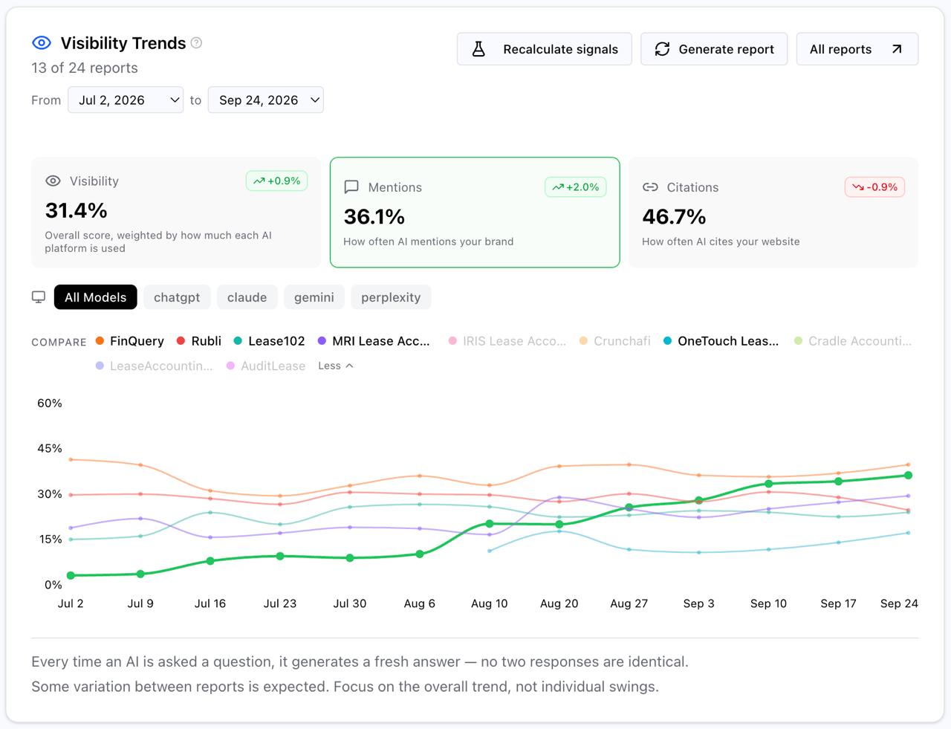
Task: Collapse the competitor list with Less
Action: click(x=335, y=366)
